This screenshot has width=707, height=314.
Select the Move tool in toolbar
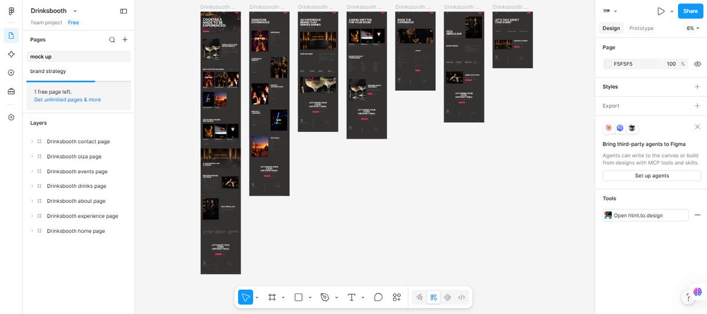point(245,298)
